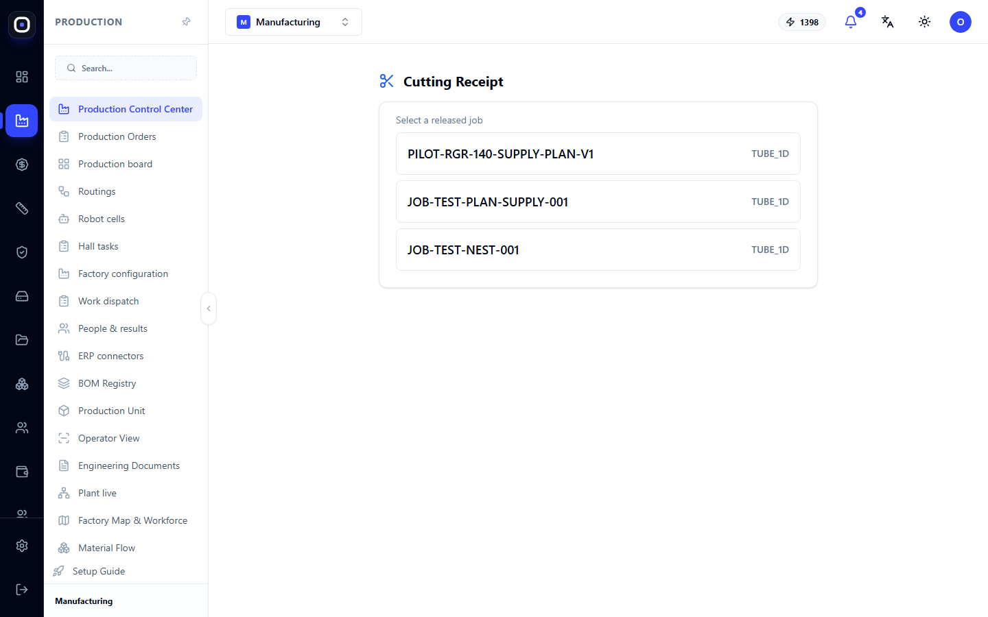Pin the Production sidebar

(x=186, y=22)
